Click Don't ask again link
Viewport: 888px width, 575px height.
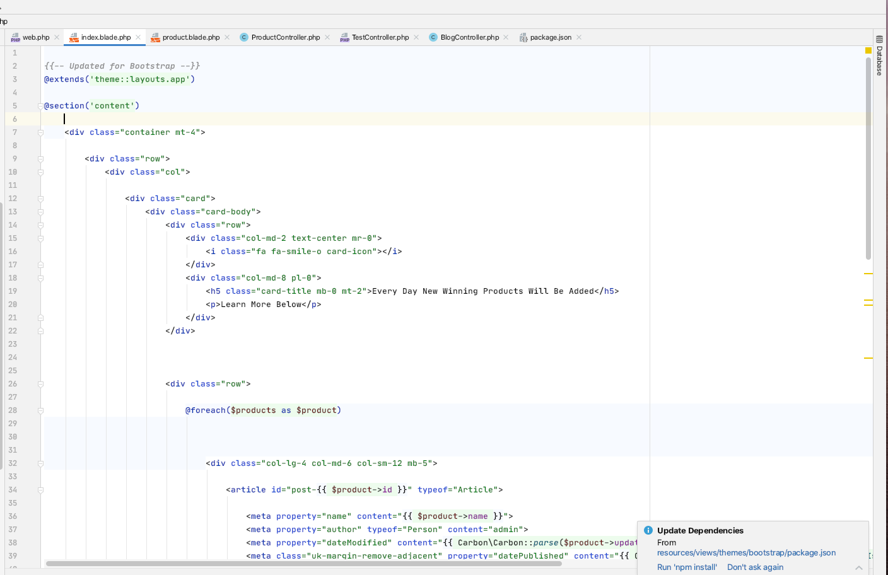(755, 567)
